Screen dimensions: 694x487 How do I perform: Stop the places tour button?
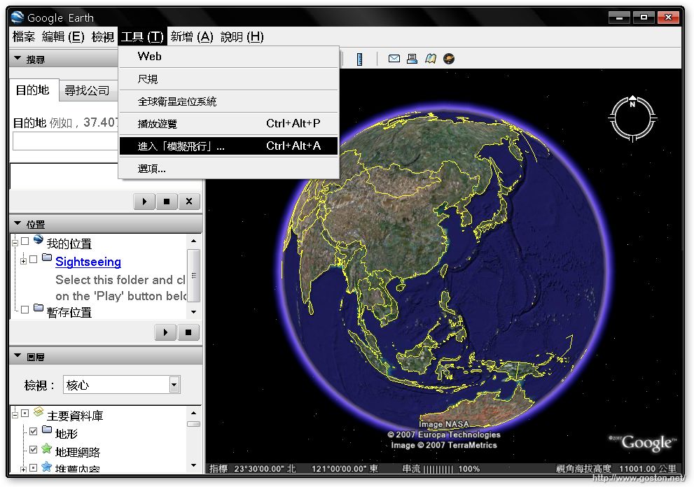pos(188,332)
